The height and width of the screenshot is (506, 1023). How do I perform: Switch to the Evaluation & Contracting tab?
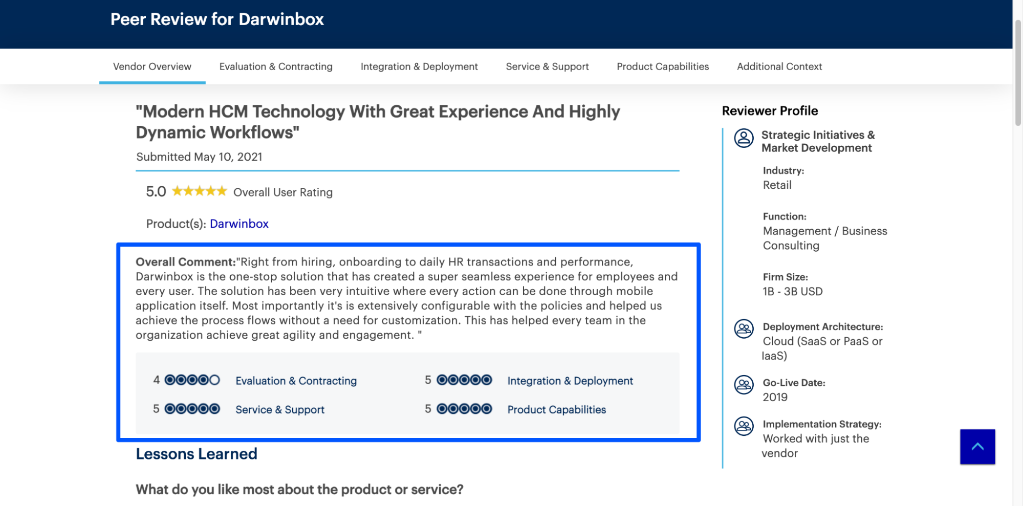point(275,67)
